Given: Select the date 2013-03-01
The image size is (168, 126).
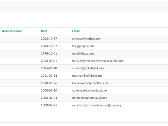Looking at the screenshot, I should coord(49,61).
